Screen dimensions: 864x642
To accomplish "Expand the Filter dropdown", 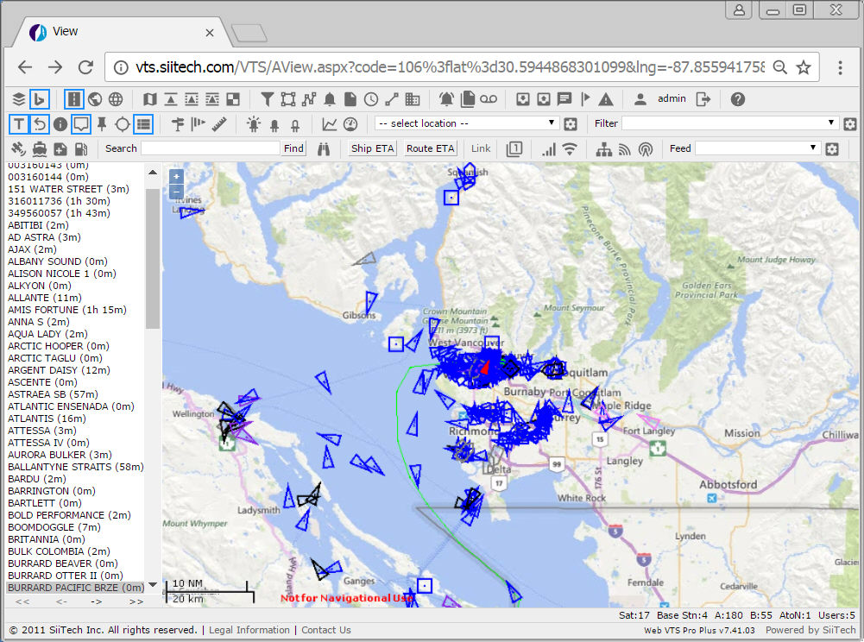I will [730, 123].
